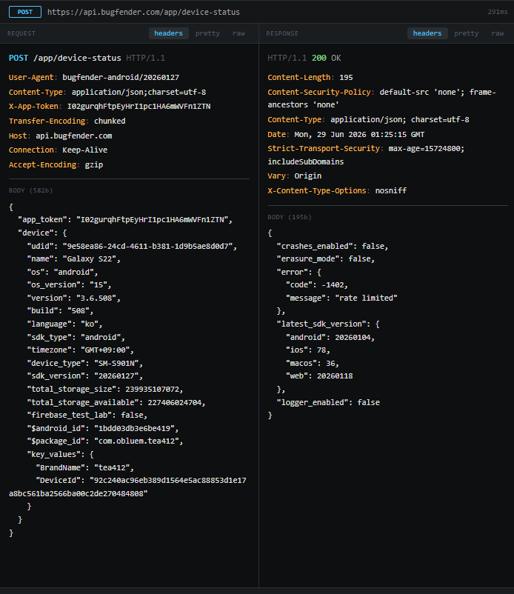Click the POST method badge

[x=25, y=12]
